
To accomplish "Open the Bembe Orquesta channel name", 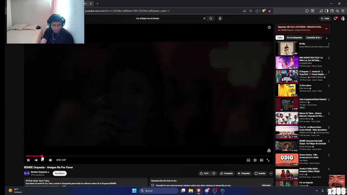I will point(39,172).
